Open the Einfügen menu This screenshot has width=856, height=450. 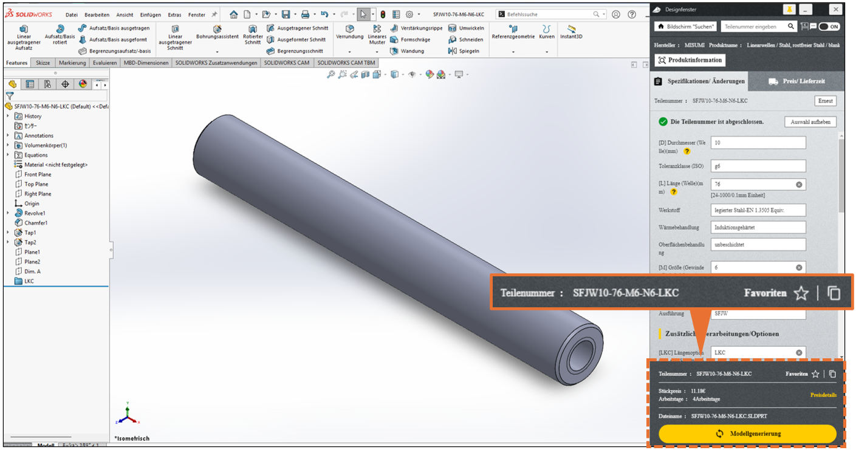[151, 15]
